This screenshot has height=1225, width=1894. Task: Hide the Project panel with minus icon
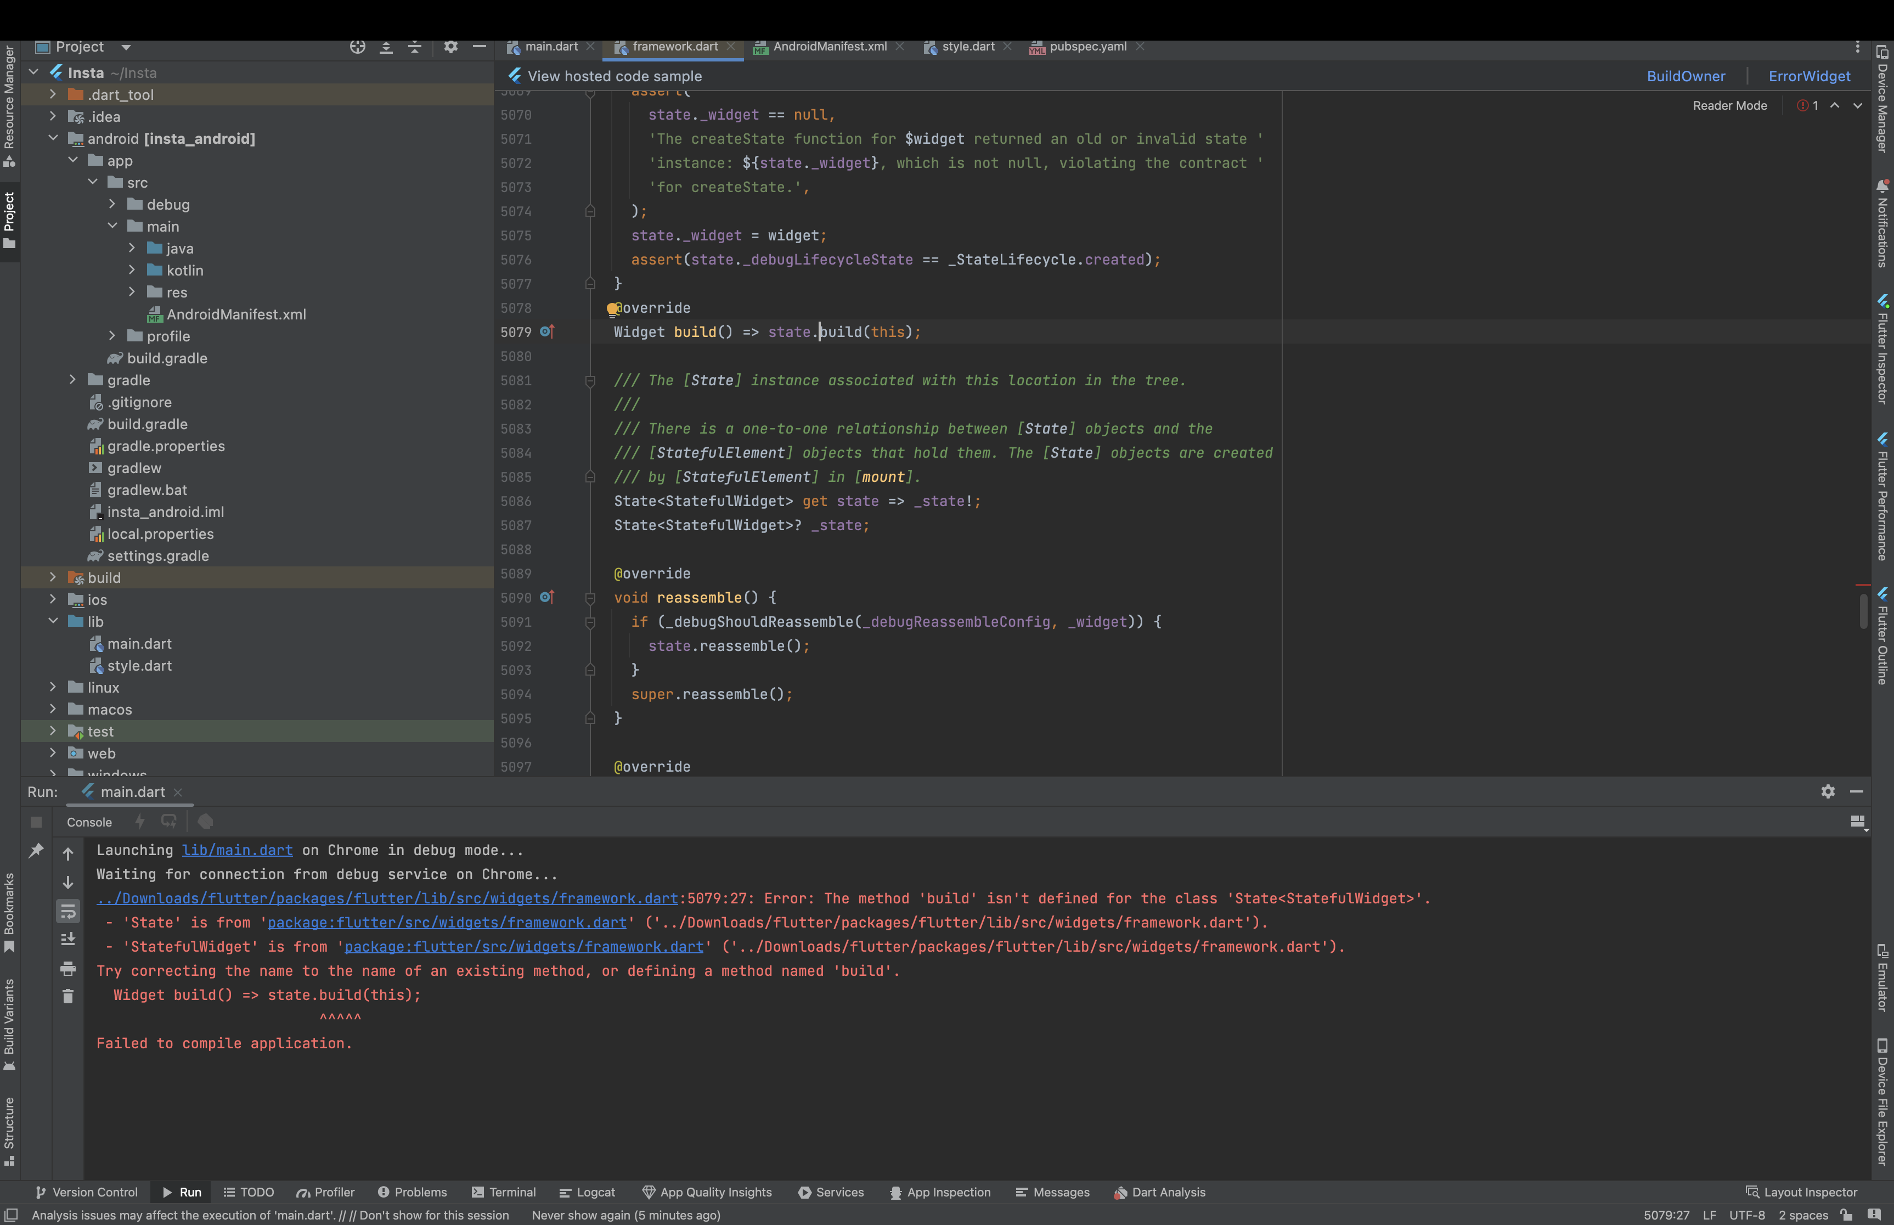(x=480, y=47)
